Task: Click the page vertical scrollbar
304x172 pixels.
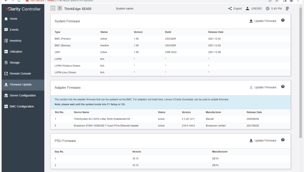Action: pyautogui.click(x=301, y=73)
